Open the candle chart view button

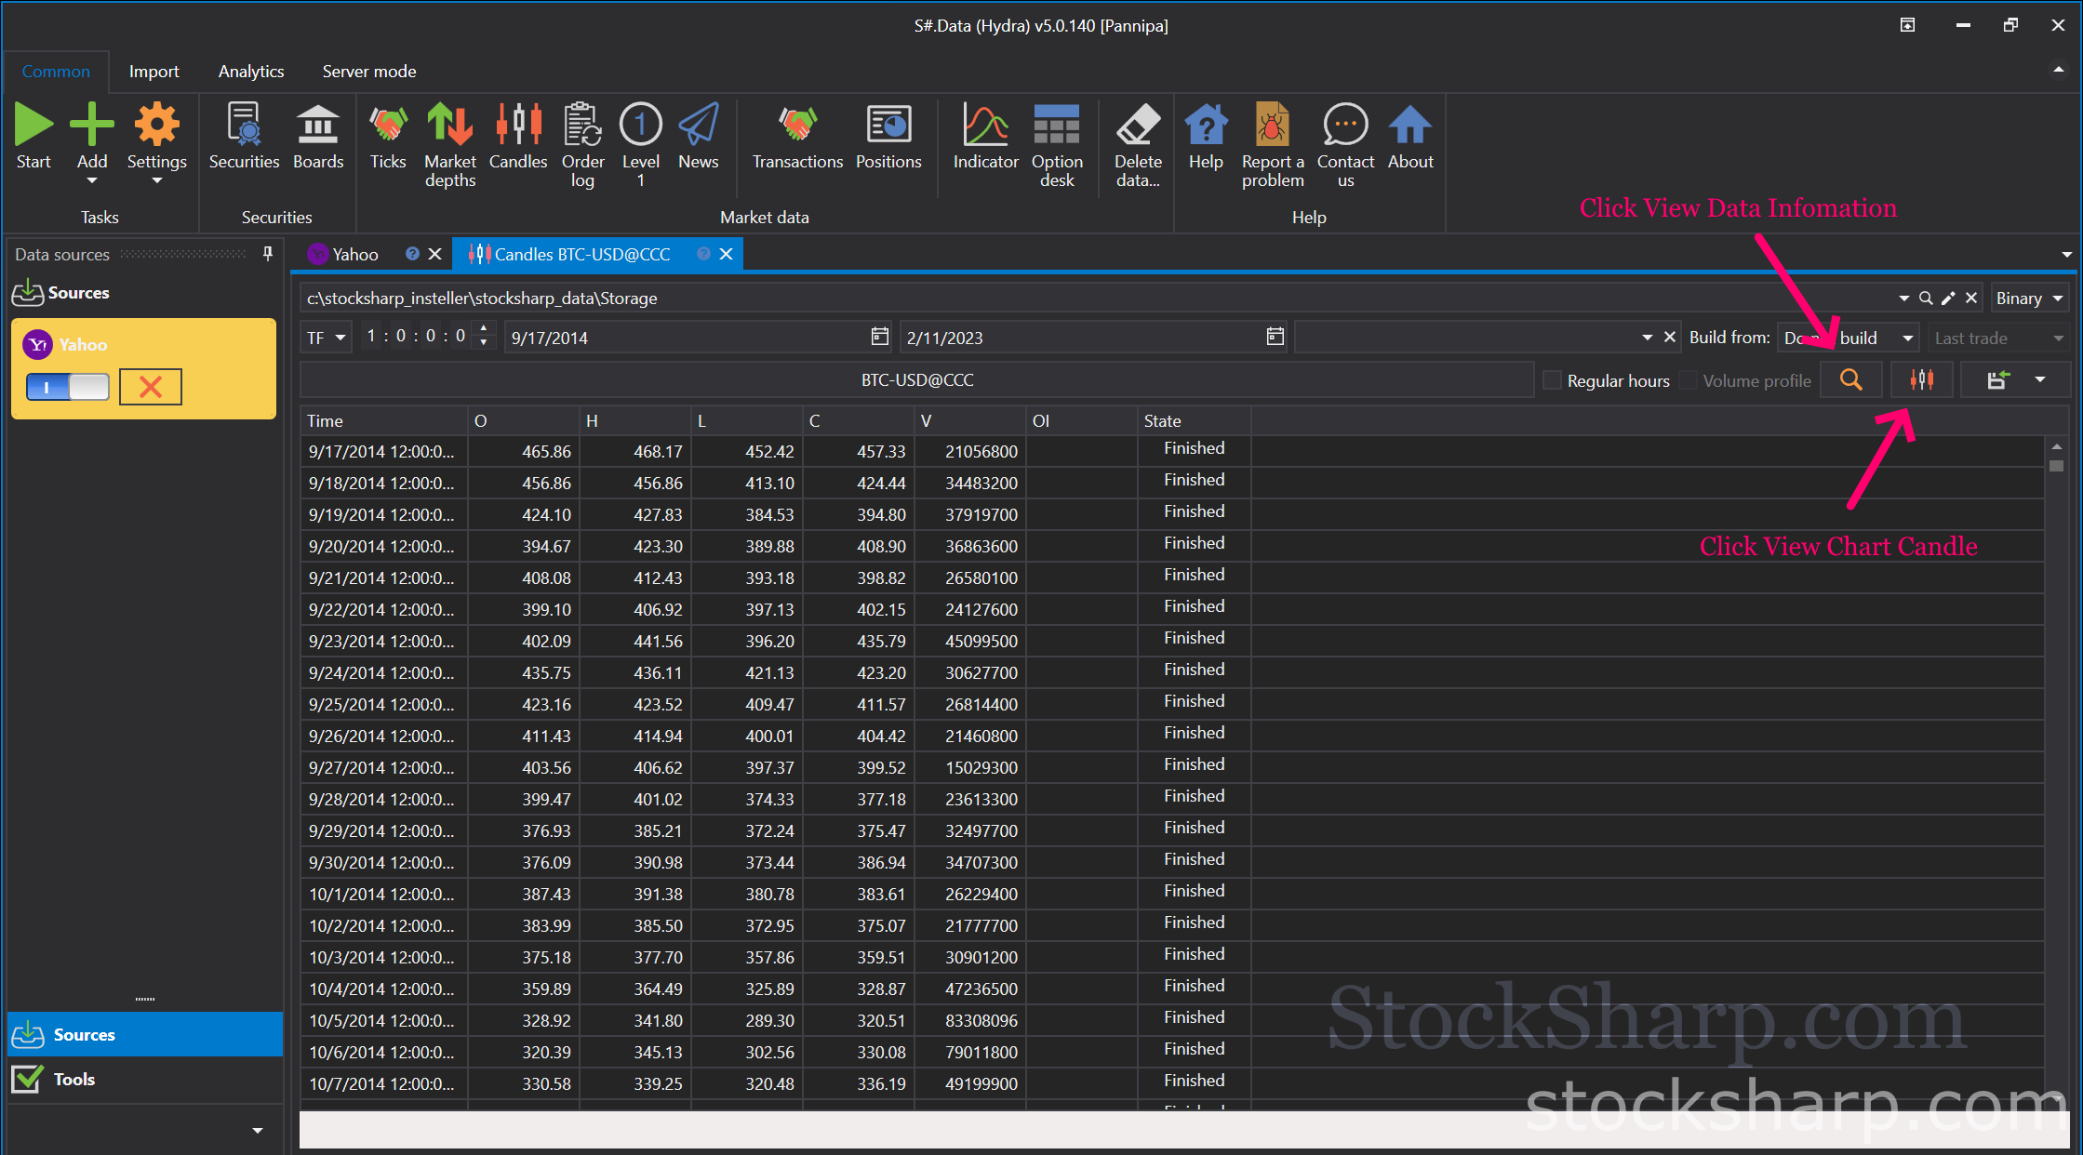[x=1921, y=380]
